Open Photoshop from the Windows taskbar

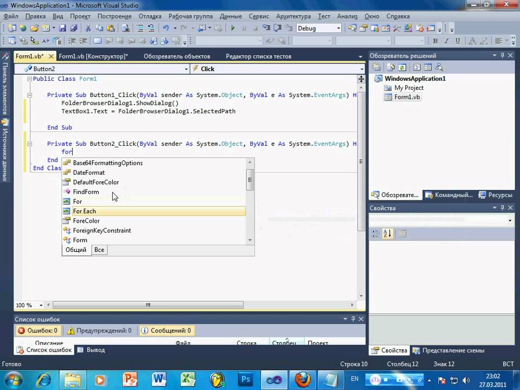coord(246,379)
